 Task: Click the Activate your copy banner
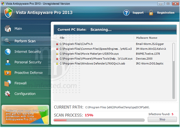tap(25, 115)
